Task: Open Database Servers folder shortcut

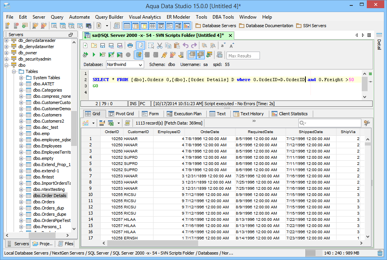Action: point(216,26)
